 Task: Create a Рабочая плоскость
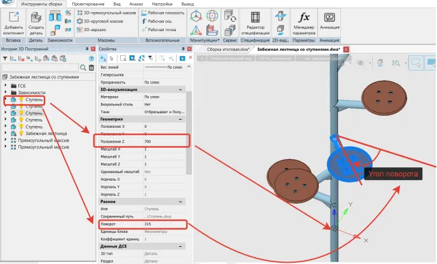click(163, 13)
